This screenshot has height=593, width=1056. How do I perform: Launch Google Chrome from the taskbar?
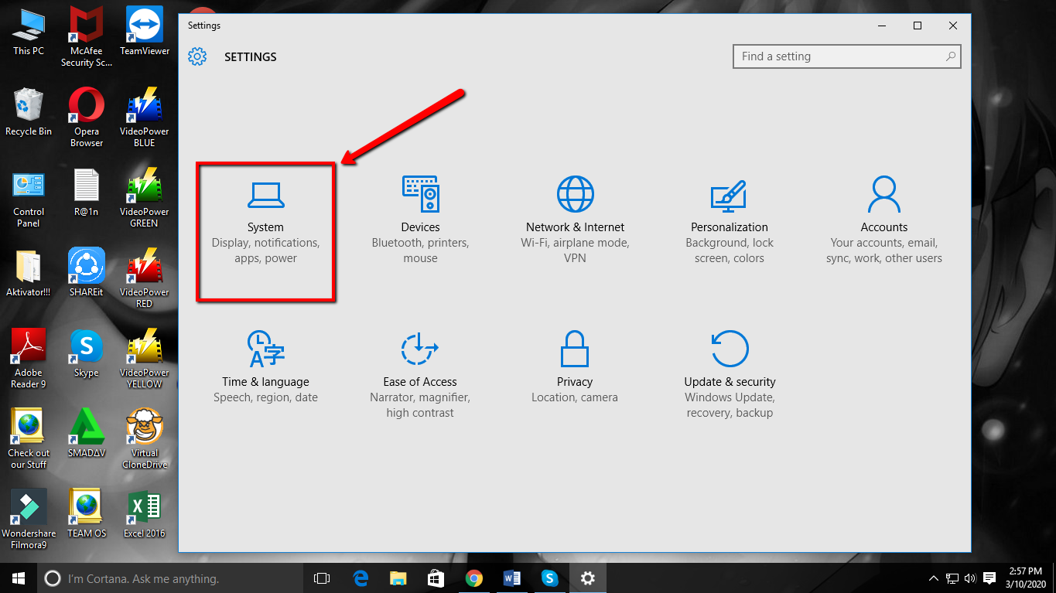pos(474,578)
